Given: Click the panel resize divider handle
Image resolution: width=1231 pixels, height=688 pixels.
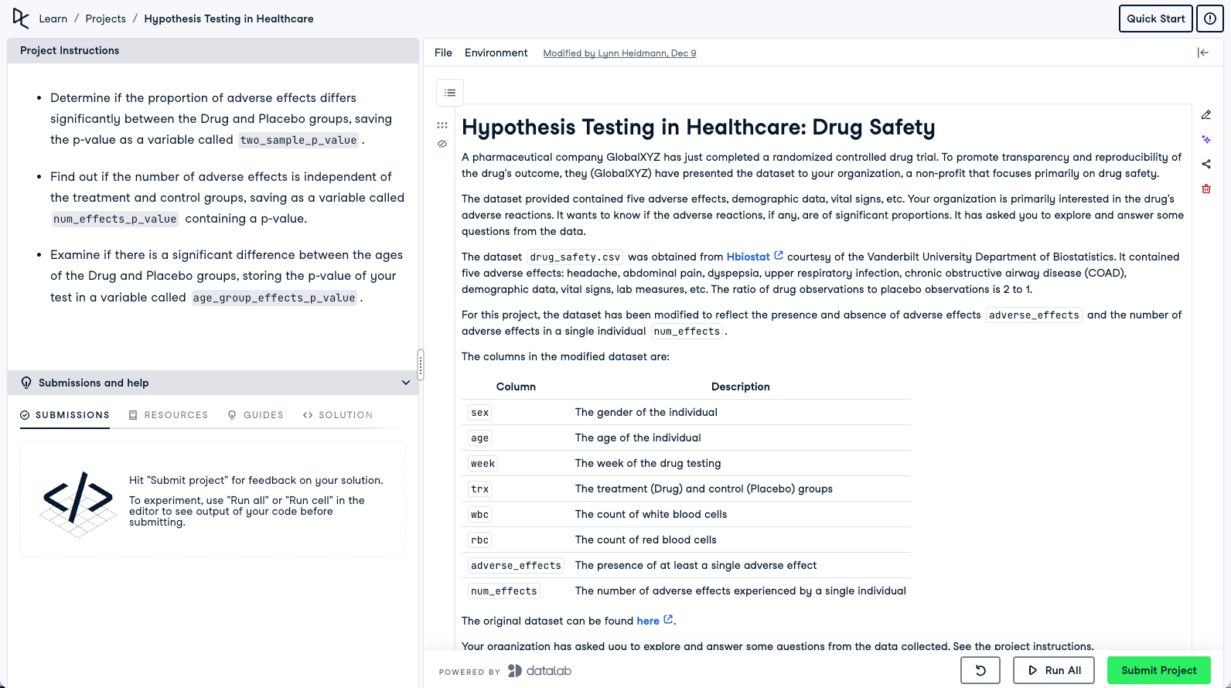Looking at the screenshot, I should tap(421, 364).
